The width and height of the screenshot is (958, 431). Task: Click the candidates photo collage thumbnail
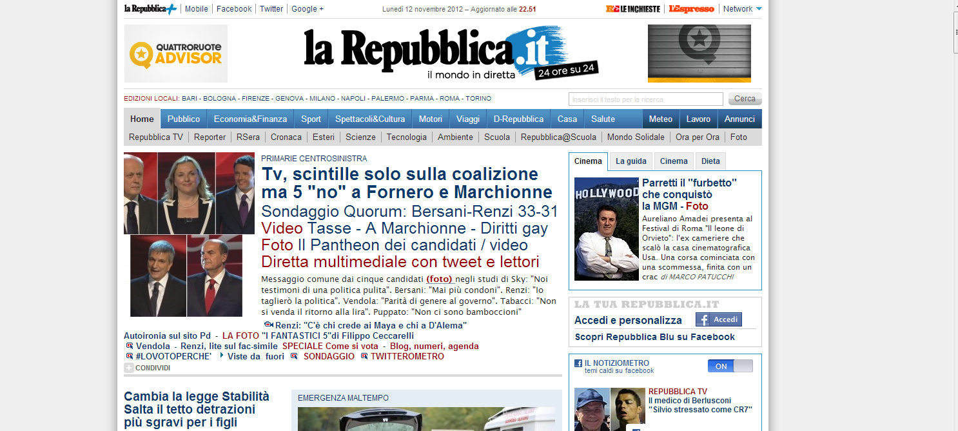[189, 234]
